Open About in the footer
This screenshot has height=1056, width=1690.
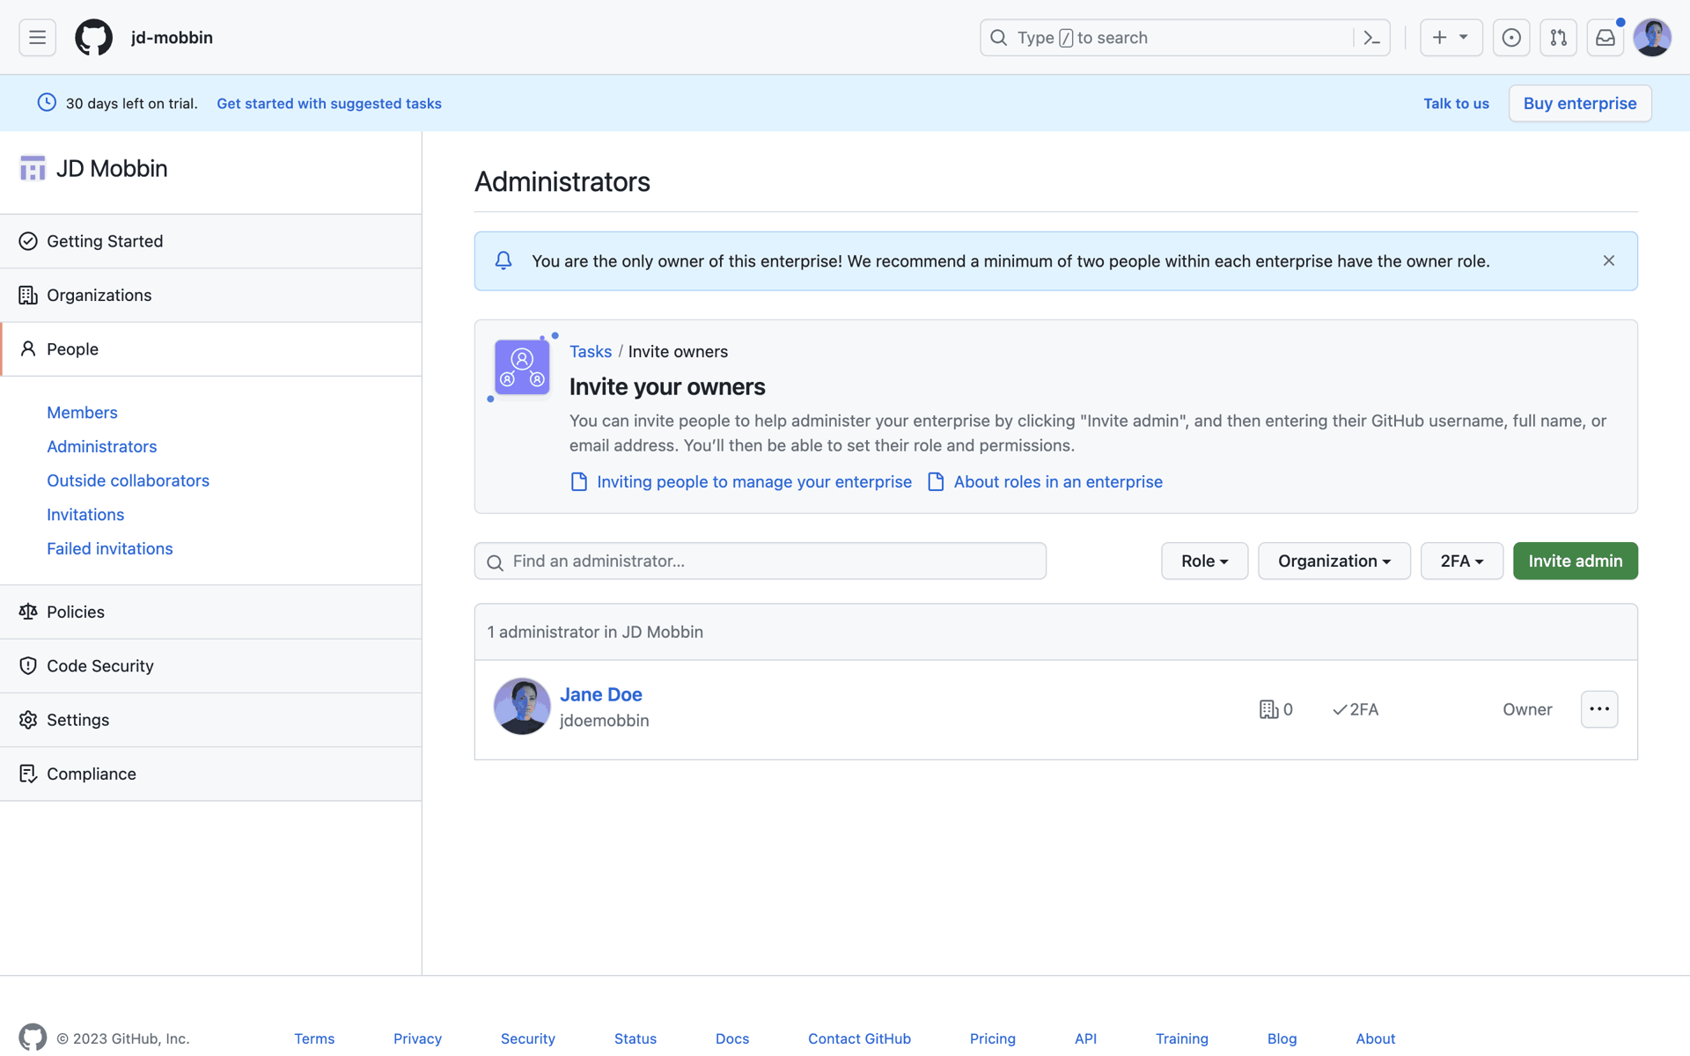[x=1375, y=1038]
